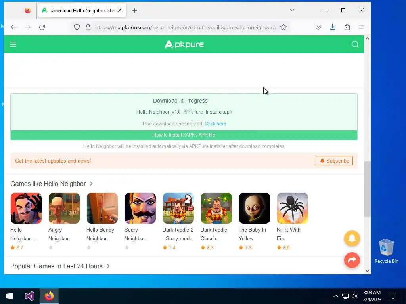Click the site security padlock icon
The image size is (406, 304).
tap(88, 27)
